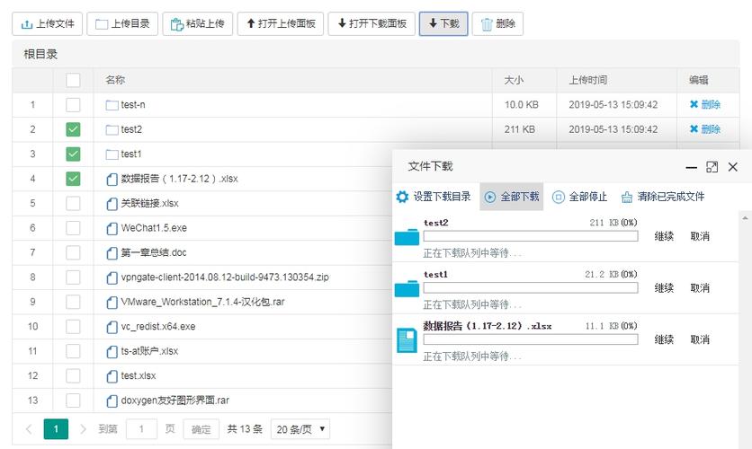The width and height of the screenshot is (752, 449).
Task: Go to next page arrow
Action: click(83, 429)
